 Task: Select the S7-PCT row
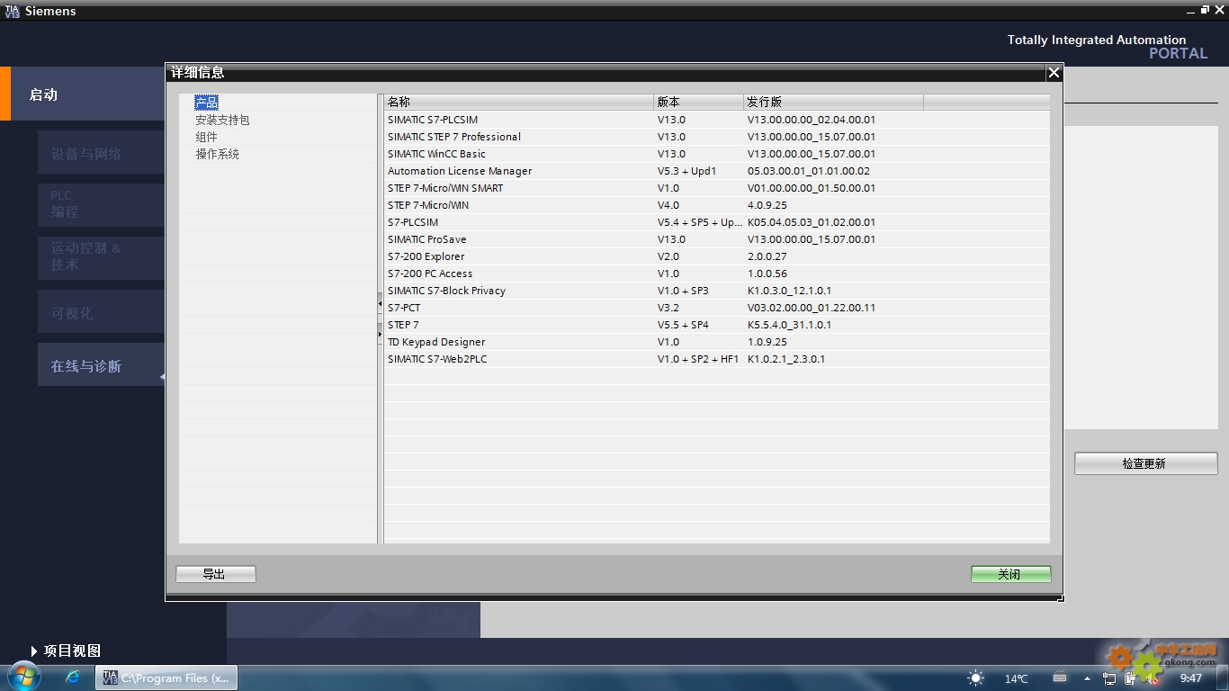tap(717, 308)
